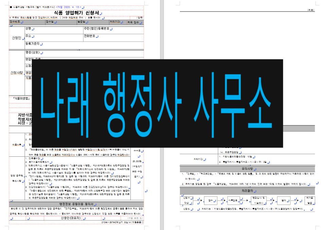Image resolution: width=328 pixels, height=230 pixels.
Task: Click the '접수번호' header cell
Action: tap(27, 22)
